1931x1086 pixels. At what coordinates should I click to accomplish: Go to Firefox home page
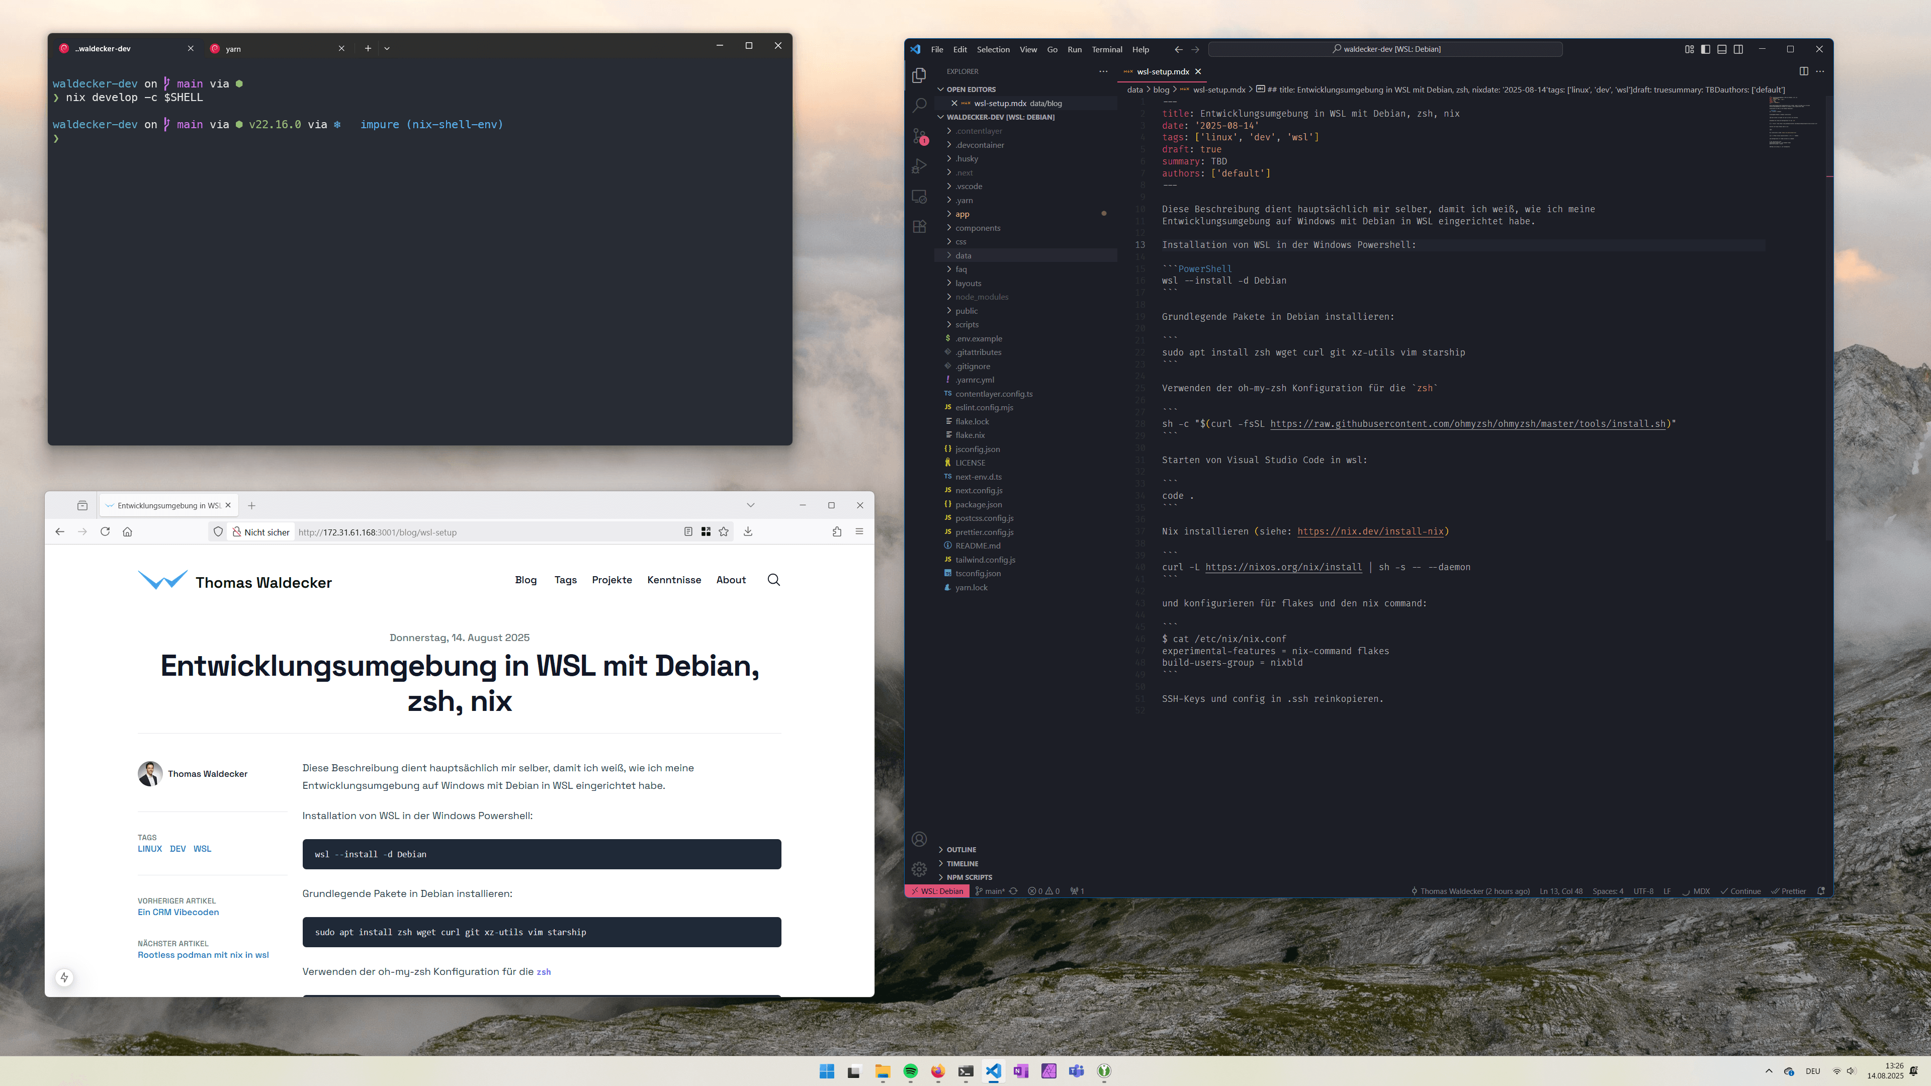click(x=127, y=531)
